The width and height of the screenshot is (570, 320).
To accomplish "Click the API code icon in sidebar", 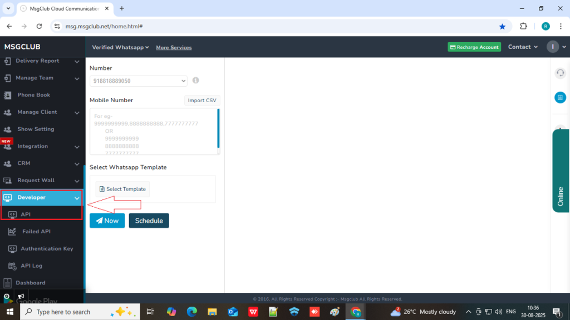I will (x=12, y=214).
